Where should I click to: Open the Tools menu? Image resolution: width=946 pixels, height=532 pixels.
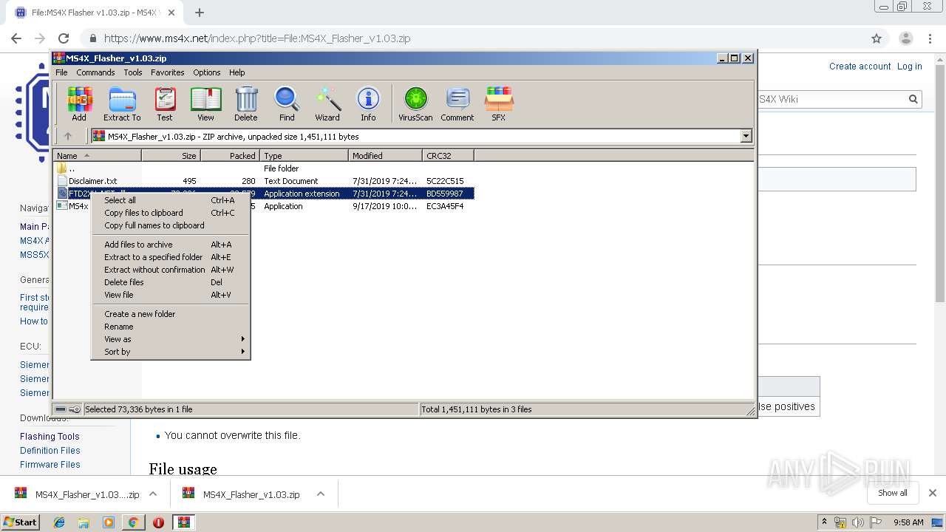[133, 72]
